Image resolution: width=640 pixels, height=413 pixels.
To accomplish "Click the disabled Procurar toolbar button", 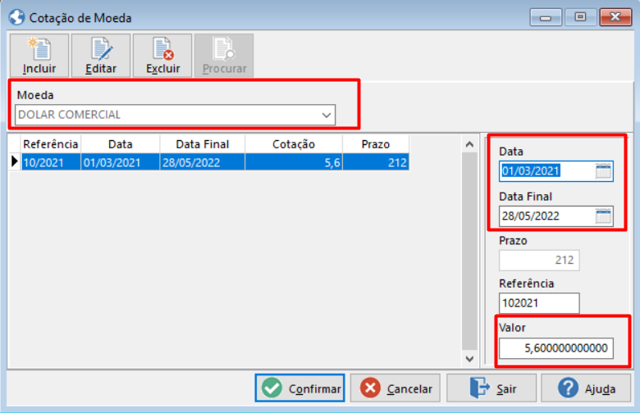I will (224, 56).
